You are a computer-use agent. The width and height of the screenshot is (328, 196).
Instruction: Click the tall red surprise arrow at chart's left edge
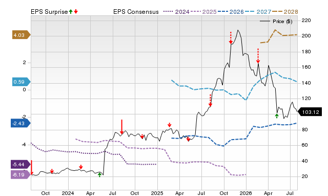point(32,167)
